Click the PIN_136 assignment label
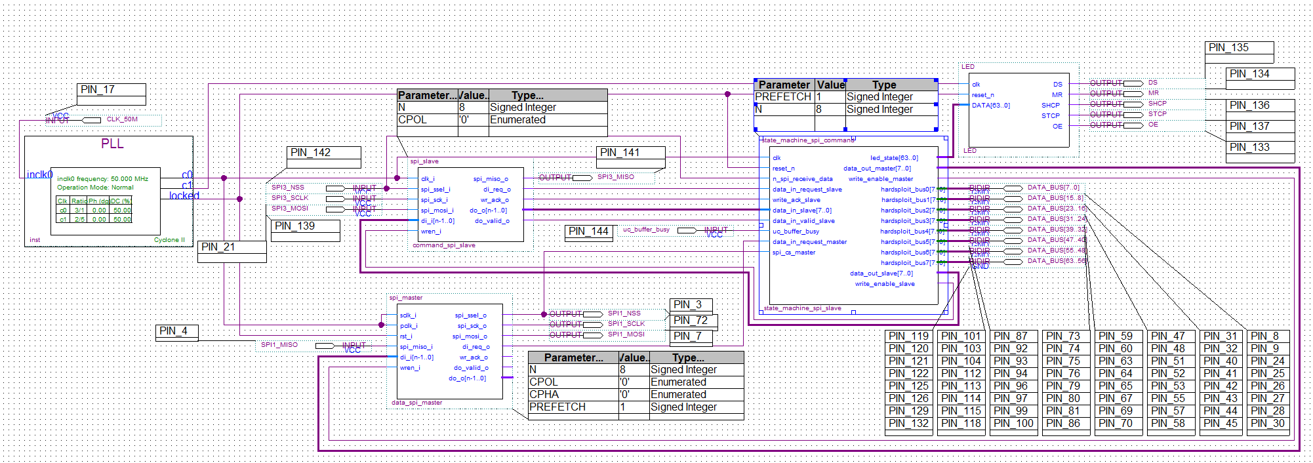 (1250, 106)
